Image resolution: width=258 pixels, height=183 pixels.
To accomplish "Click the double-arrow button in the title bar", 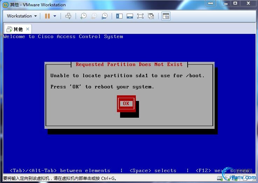I will point(211,3).
